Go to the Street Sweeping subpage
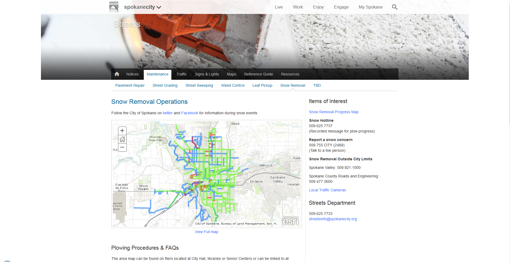Image resolution: width=510 pixels, height=262 pixels. pyautogui.click(x=199, y=85)
